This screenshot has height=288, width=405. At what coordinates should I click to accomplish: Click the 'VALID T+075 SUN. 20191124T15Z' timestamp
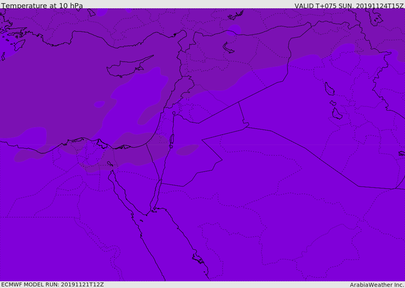[x=349, y=6]
